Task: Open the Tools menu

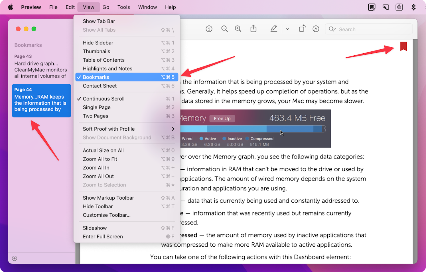Action: (123, 7)
